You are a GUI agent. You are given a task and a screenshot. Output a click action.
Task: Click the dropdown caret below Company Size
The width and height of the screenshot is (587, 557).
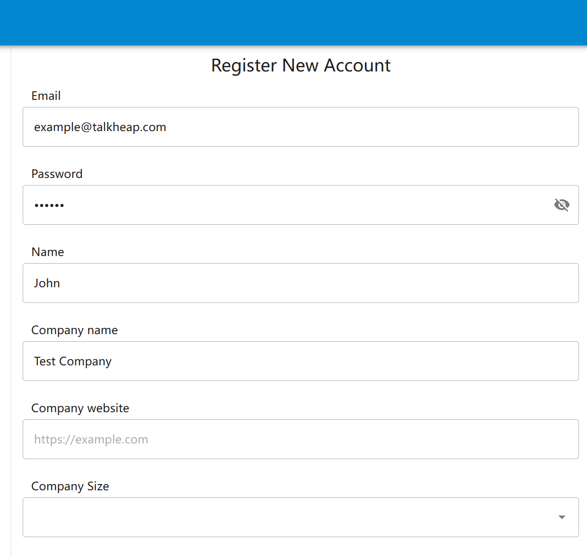point(561,517)
